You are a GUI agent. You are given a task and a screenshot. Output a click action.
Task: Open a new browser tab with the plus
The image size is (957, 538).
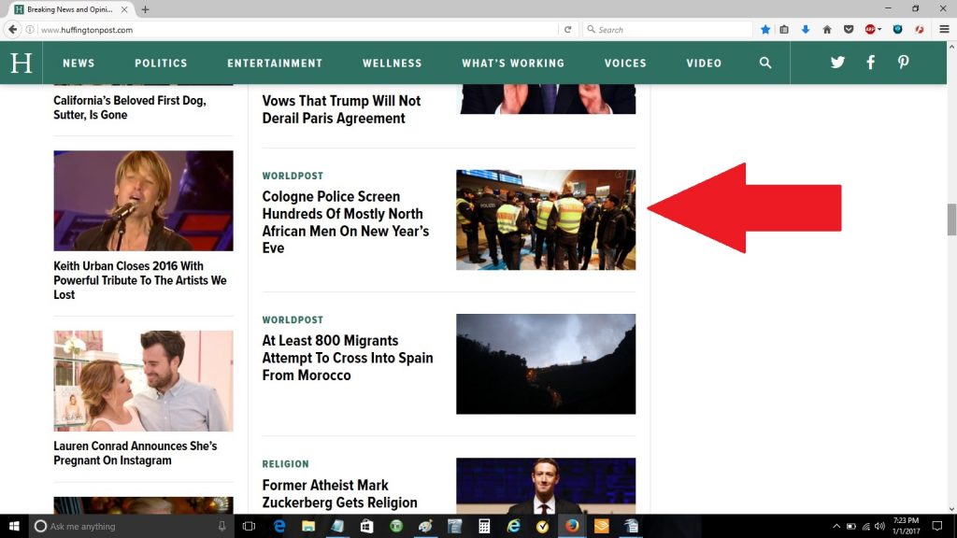pos(145,9)
